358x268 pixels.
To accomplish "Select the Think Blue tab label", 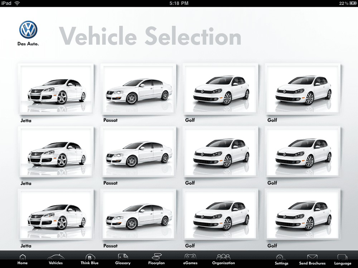I will [x=89, y=263].
